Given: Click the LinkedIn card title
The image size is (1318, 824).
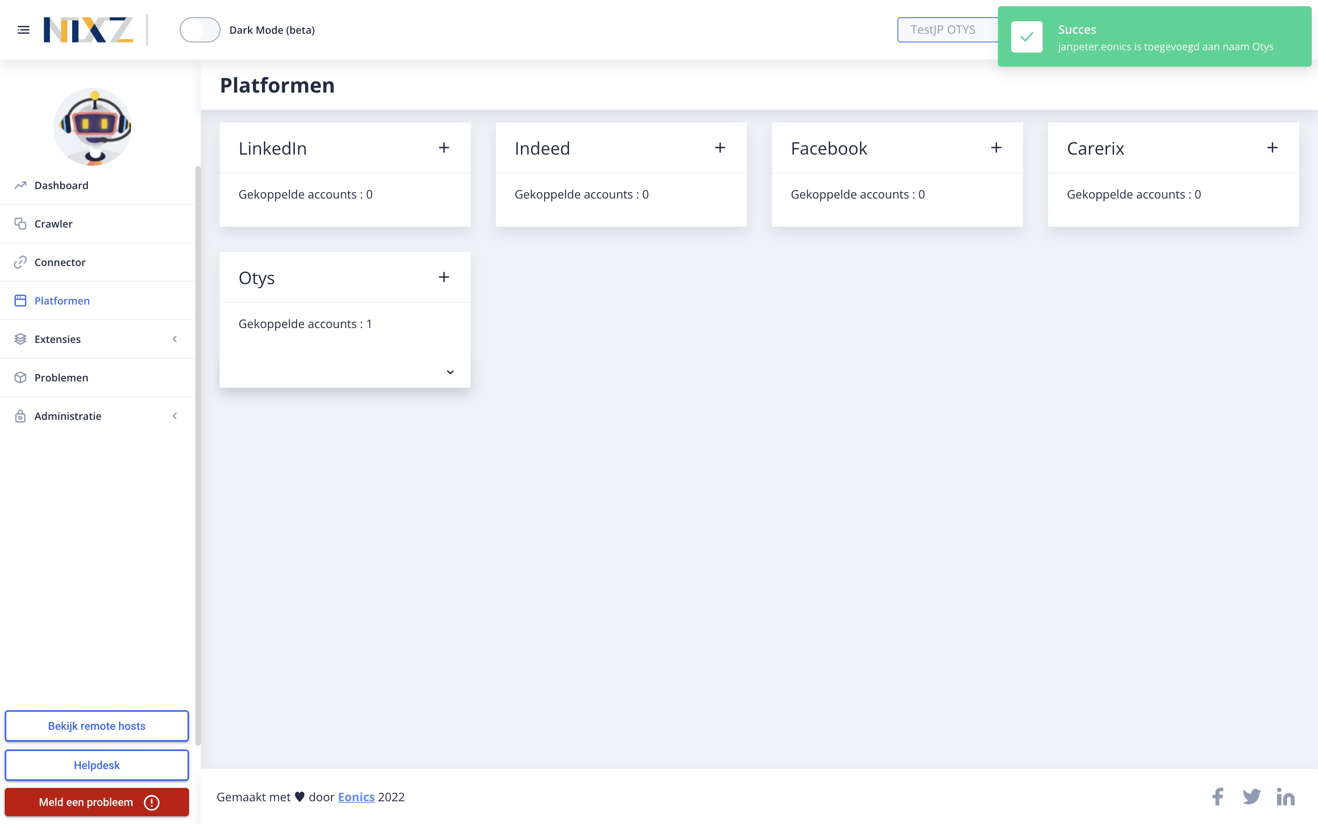Looking at the screenshot, I should (272, 148).
